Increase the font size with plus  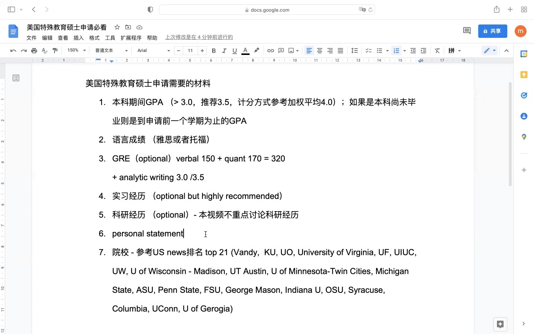(x=202, y=50)
